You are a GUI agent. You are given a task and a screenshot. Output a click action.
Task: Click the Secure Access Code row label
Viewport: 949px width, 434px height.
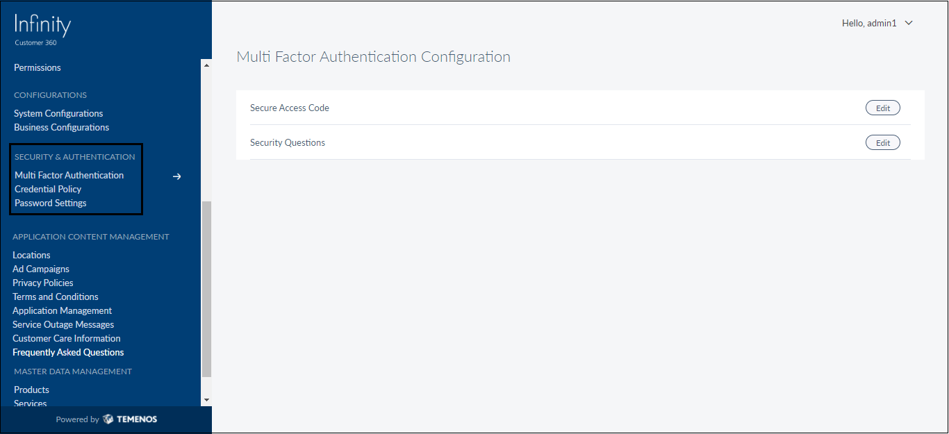pyautogui.click(x=290, y=108)
